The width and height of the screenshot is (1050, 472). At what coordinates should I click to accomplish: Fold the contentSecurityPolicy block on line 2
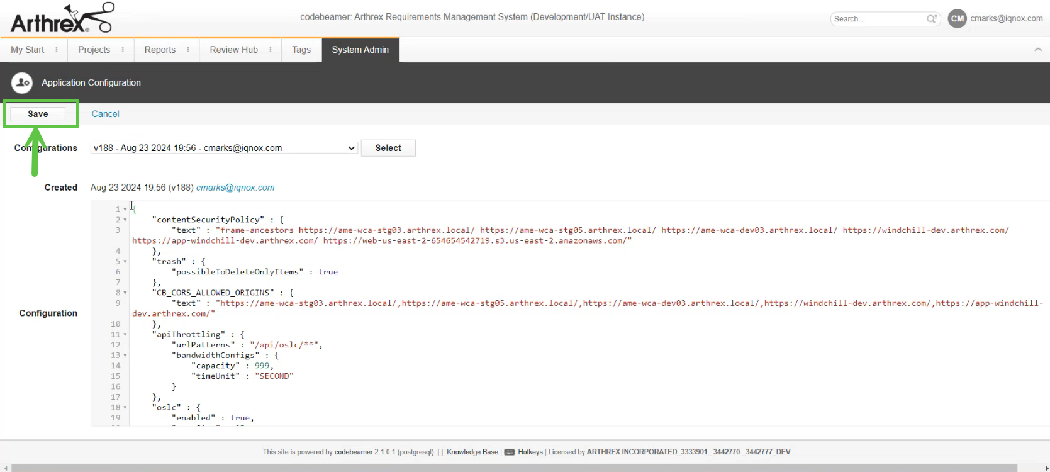pos(125,220)
